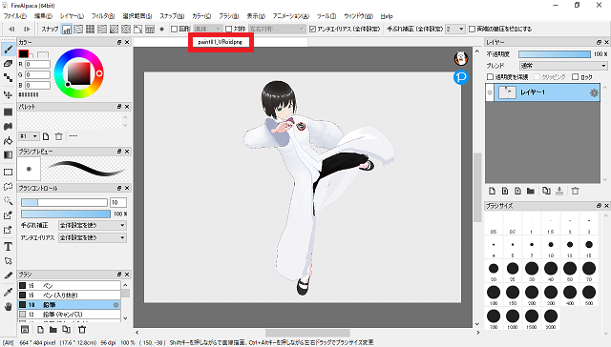Choose brush size 100 preset
Viewport: 611px width, 347px height.
[494, 295]
